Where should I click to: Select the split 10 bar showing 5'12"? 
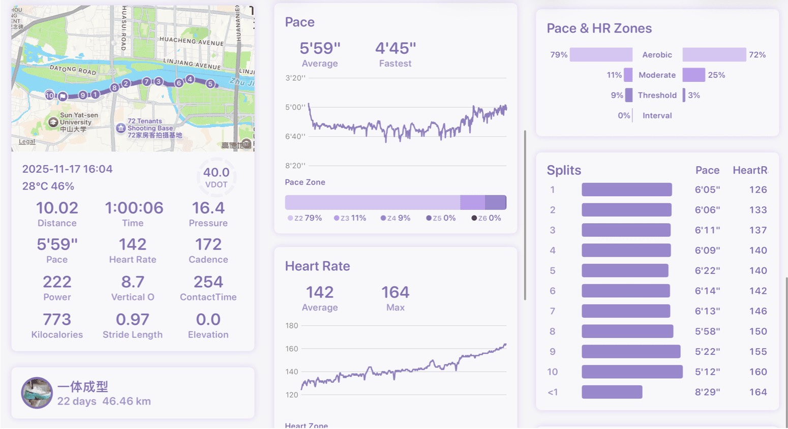(632, 372)
